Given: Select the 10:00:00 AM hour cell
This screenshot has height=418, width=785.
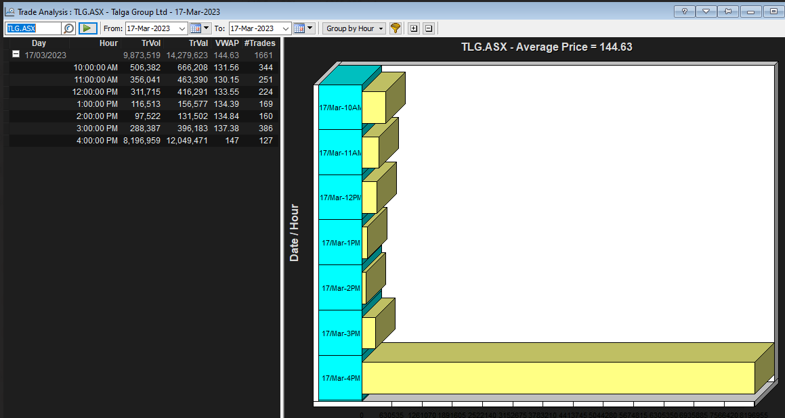Looking at the screenshot, I should 96,68.
